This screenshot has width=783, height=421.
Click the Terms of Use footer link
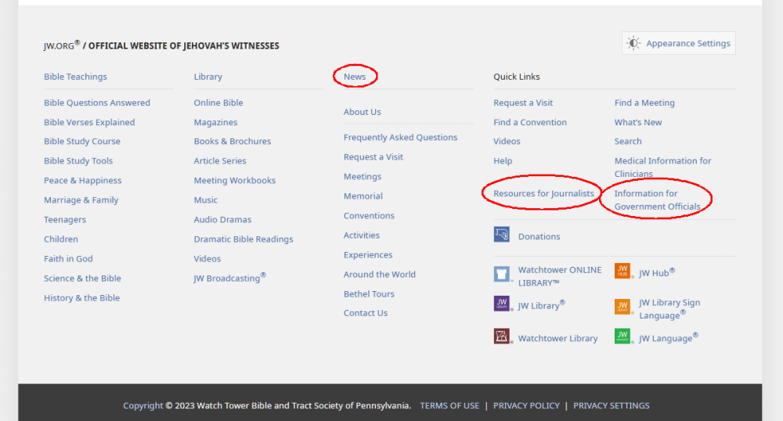click(449, 405)
